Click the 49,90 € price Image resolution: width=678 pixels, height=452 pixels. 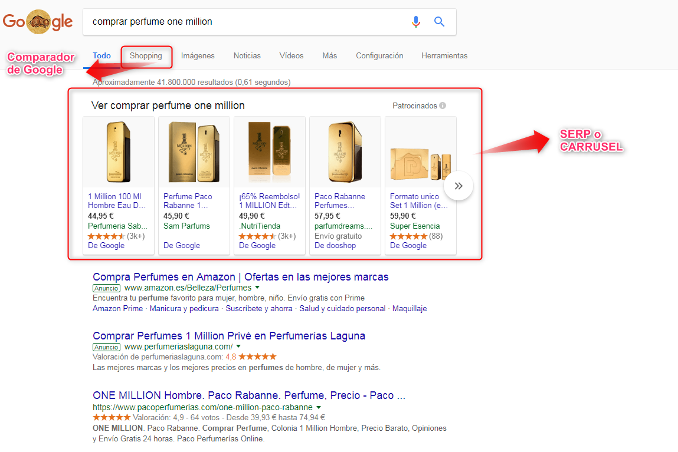(x=251, y=216)
